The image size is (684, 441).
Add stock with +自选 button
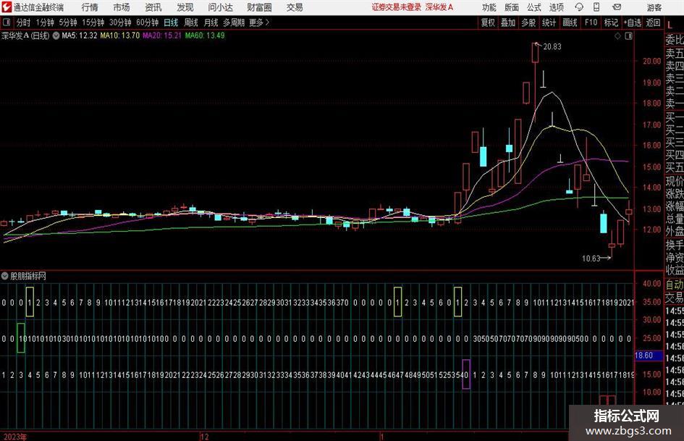(x=633, y=22)
